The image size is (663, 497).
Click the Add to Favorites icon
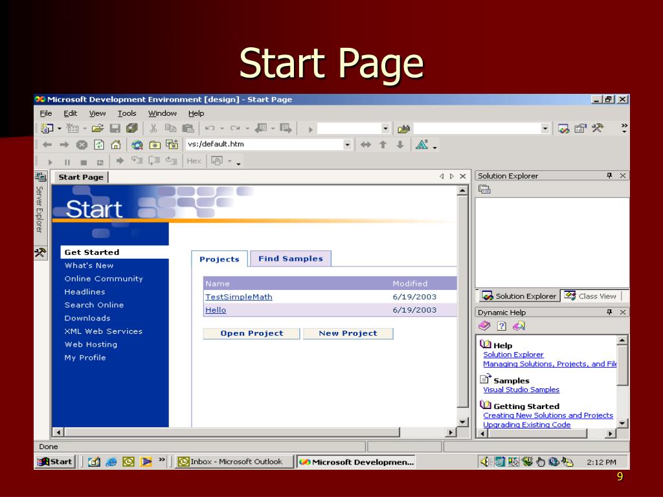click(x=172, y=144)
